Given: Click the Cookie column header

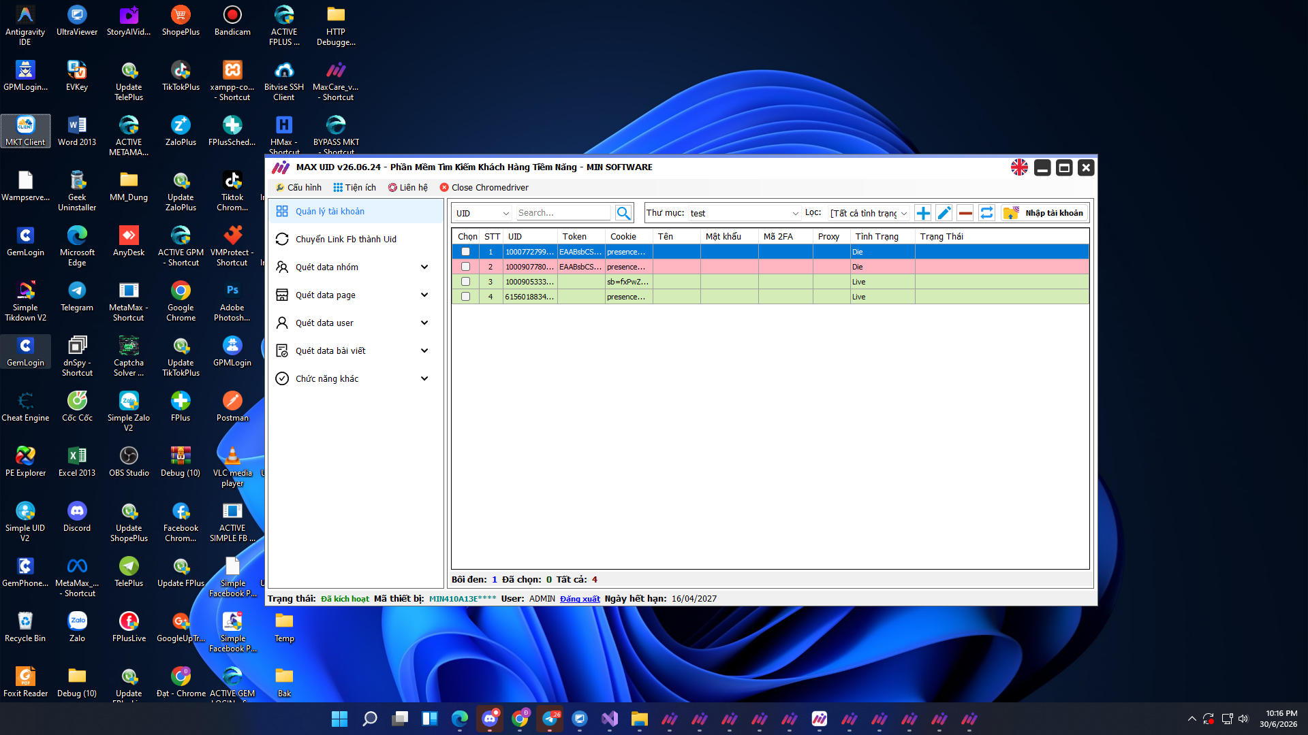Looking at the screenshot, I should click(x=629, y=236).
